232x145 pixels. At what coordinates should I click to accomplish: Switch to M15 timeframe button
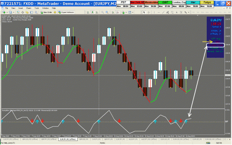[203, 12]
